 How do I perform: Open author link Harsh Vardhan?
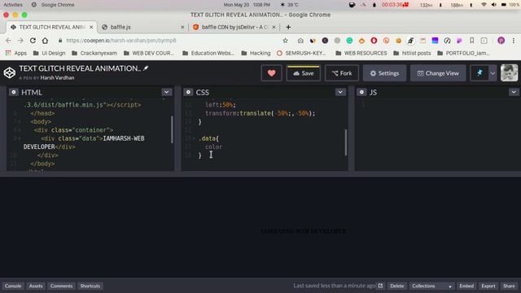(x=57, y=78)
